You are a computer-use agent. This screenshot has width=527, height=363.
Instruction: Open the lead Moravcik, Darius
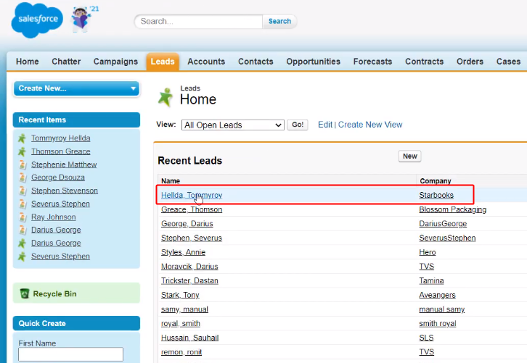(x=189, y=267)
